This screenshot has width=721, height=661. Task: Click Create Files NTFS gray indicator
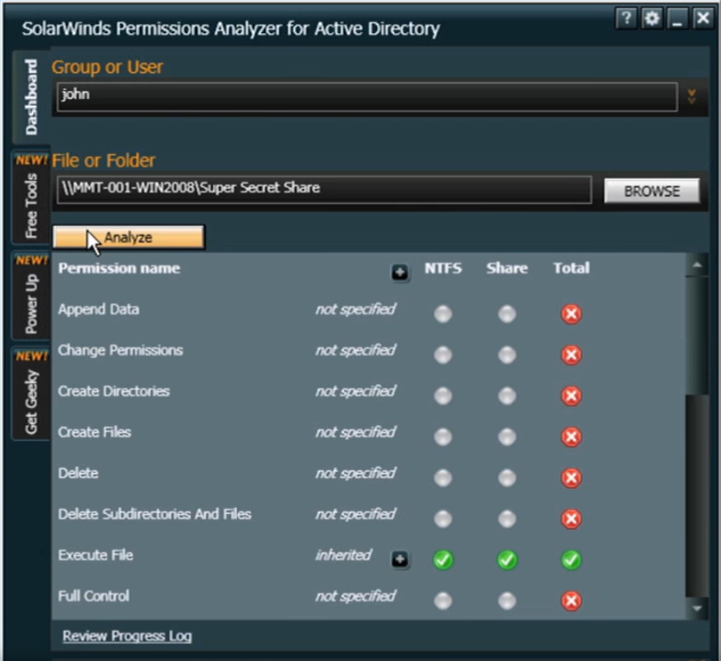443,437
